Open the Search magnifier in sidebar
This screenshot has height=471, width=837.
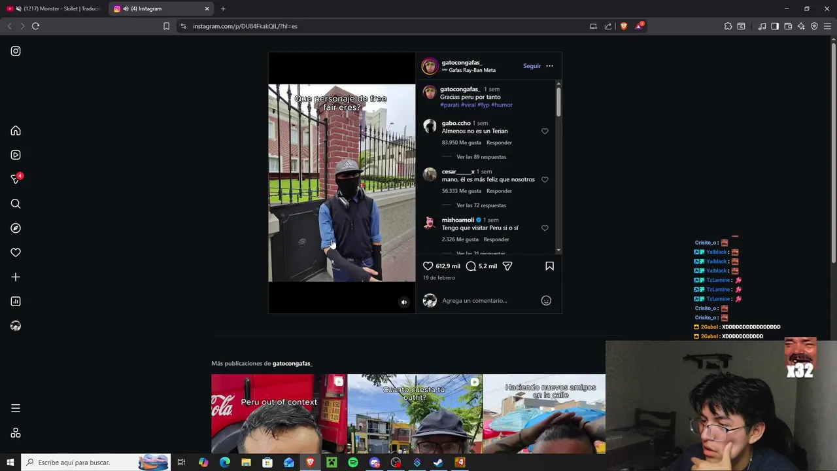coord(16,204)
